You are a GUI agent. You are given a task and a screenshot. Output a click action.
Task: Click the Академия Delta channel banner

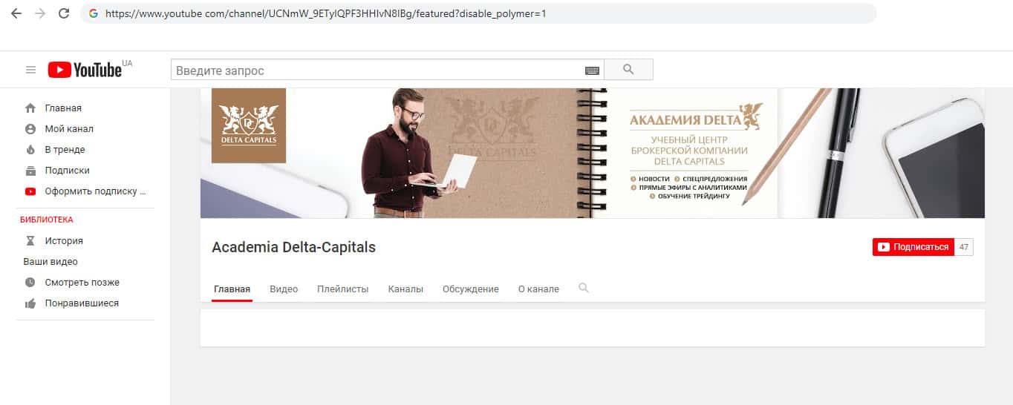coord(593,153)
